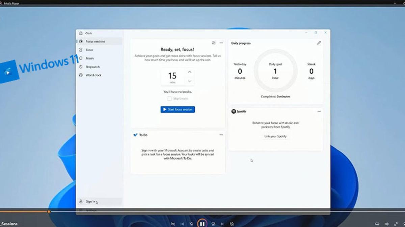Open the three-dot menu on To Do card
The height and width of the screenshot is (227, 405).
(221, 135)
